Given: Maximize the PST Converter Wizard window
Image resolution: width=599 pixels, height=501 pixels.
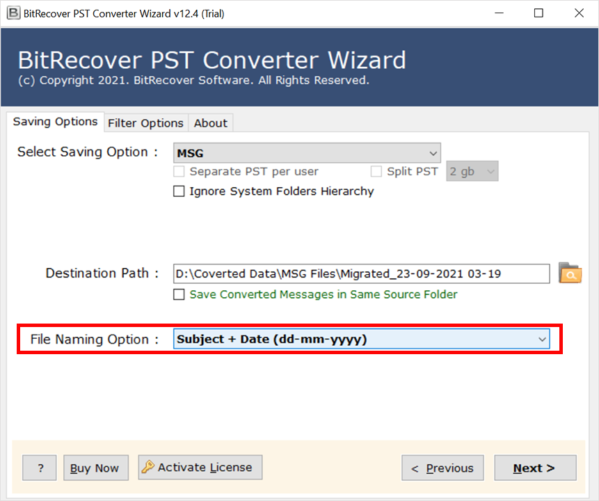Looking at the screenshot, I should click(x=538, y=13).
